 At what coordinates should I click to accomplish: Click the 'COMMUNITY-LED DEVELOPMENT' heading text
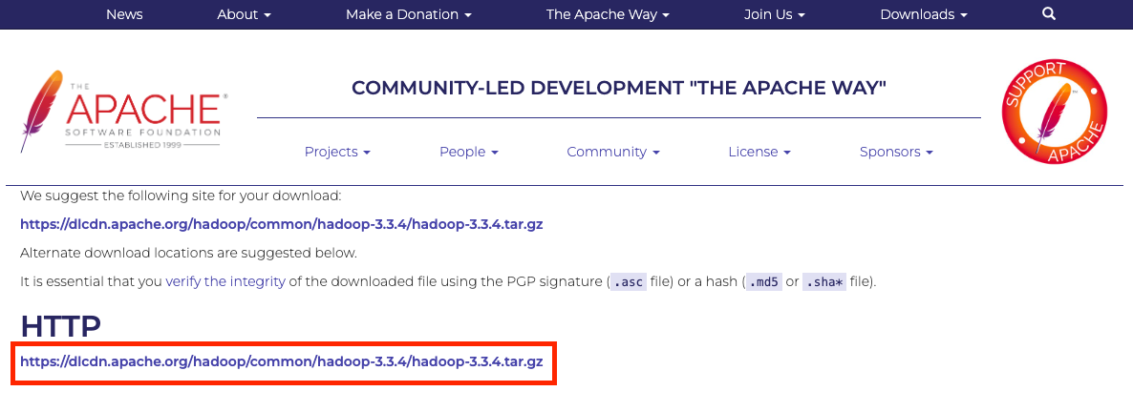coord(619,88)
